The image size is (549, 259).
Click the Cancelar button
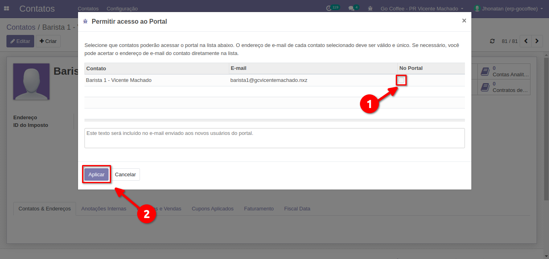[x=125, y=175]
